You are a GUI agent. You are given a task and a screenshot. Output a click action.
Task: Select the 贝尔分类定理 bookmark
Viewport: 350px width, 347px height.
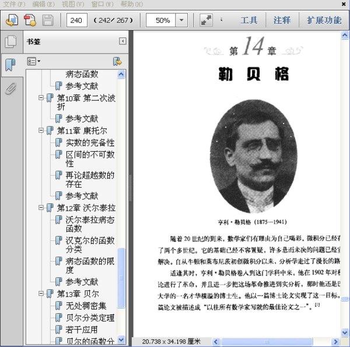[x=90, y=318]
